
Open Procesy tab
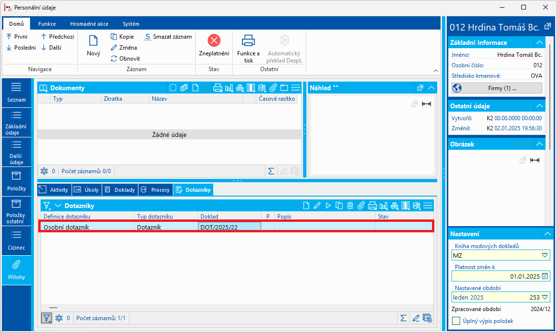pyautogui.click(x=156, y=190)
